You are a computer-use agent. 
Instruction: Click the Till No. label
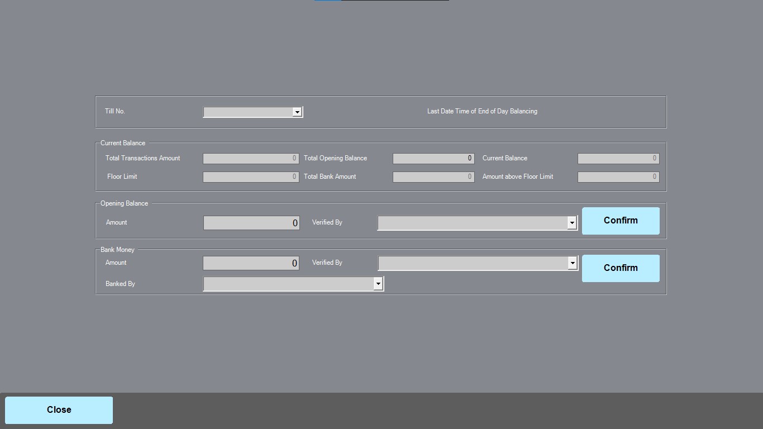(x=115, y=111)
